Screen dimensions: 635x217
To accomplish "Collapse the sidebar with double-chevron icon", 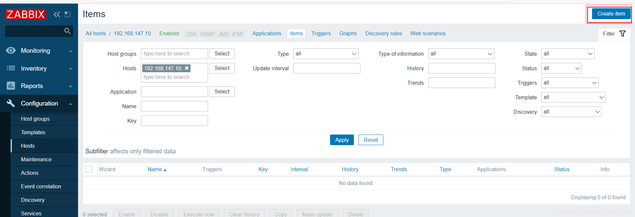I will pos(57,14).
